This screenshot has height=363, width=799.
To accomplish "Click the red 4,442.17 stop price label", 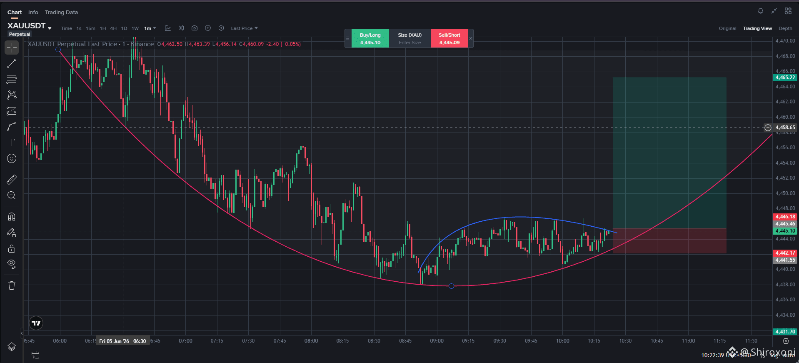I will pos(785,253).
